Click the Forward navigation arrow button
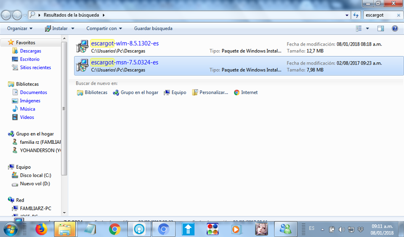This screenshot has height=237, width=404. 17,15
